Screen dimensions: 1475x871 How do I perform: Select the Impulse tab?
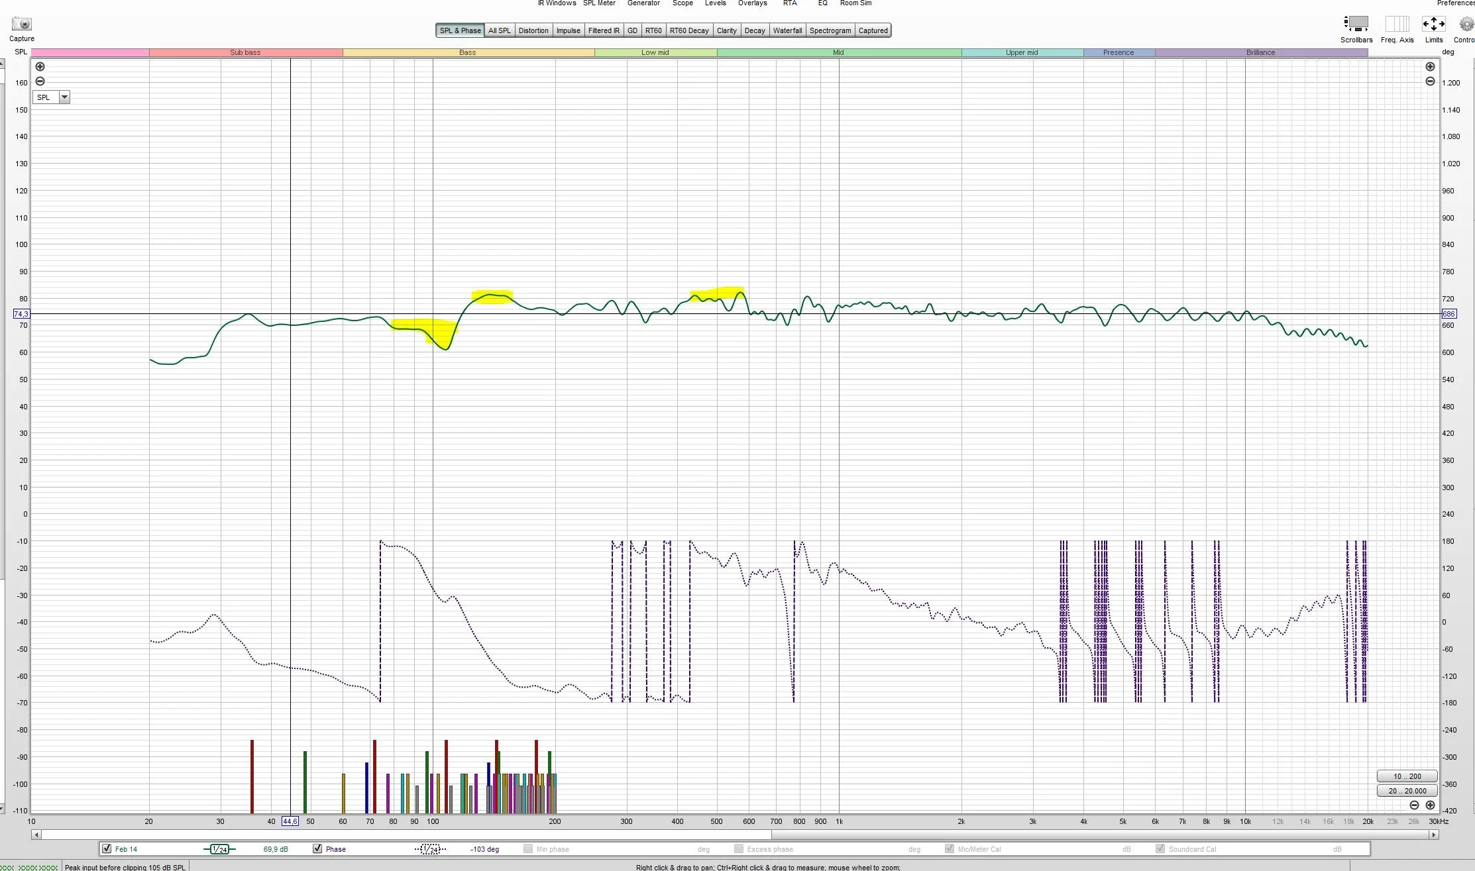tap(568, 30)
